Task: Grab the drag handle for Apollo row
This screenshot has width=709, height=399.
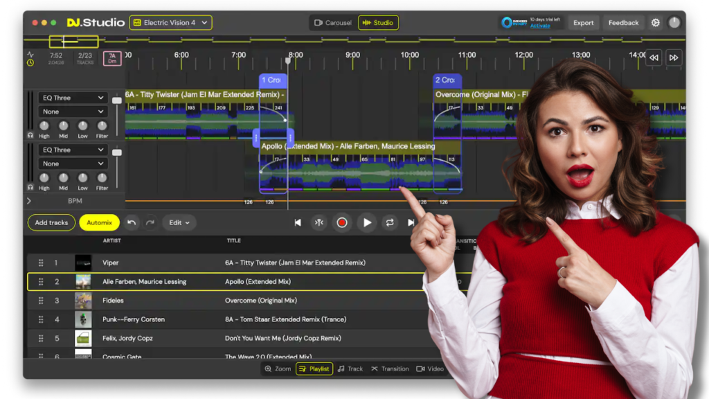Action: [x=41, y=281]
